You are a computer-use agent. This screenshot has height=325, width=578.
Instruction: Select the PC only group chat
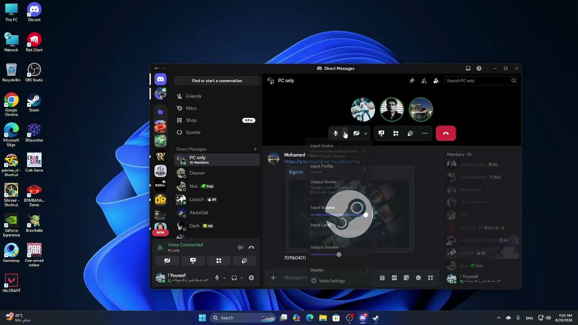(217, 160)
